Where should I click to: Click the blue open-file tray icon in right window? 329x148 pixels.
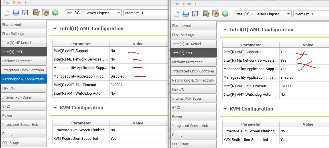click(186, 14)
